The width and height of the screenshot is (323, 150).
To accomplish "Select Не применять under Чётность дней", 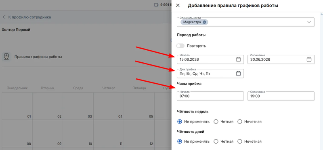I will coord(180,142).
